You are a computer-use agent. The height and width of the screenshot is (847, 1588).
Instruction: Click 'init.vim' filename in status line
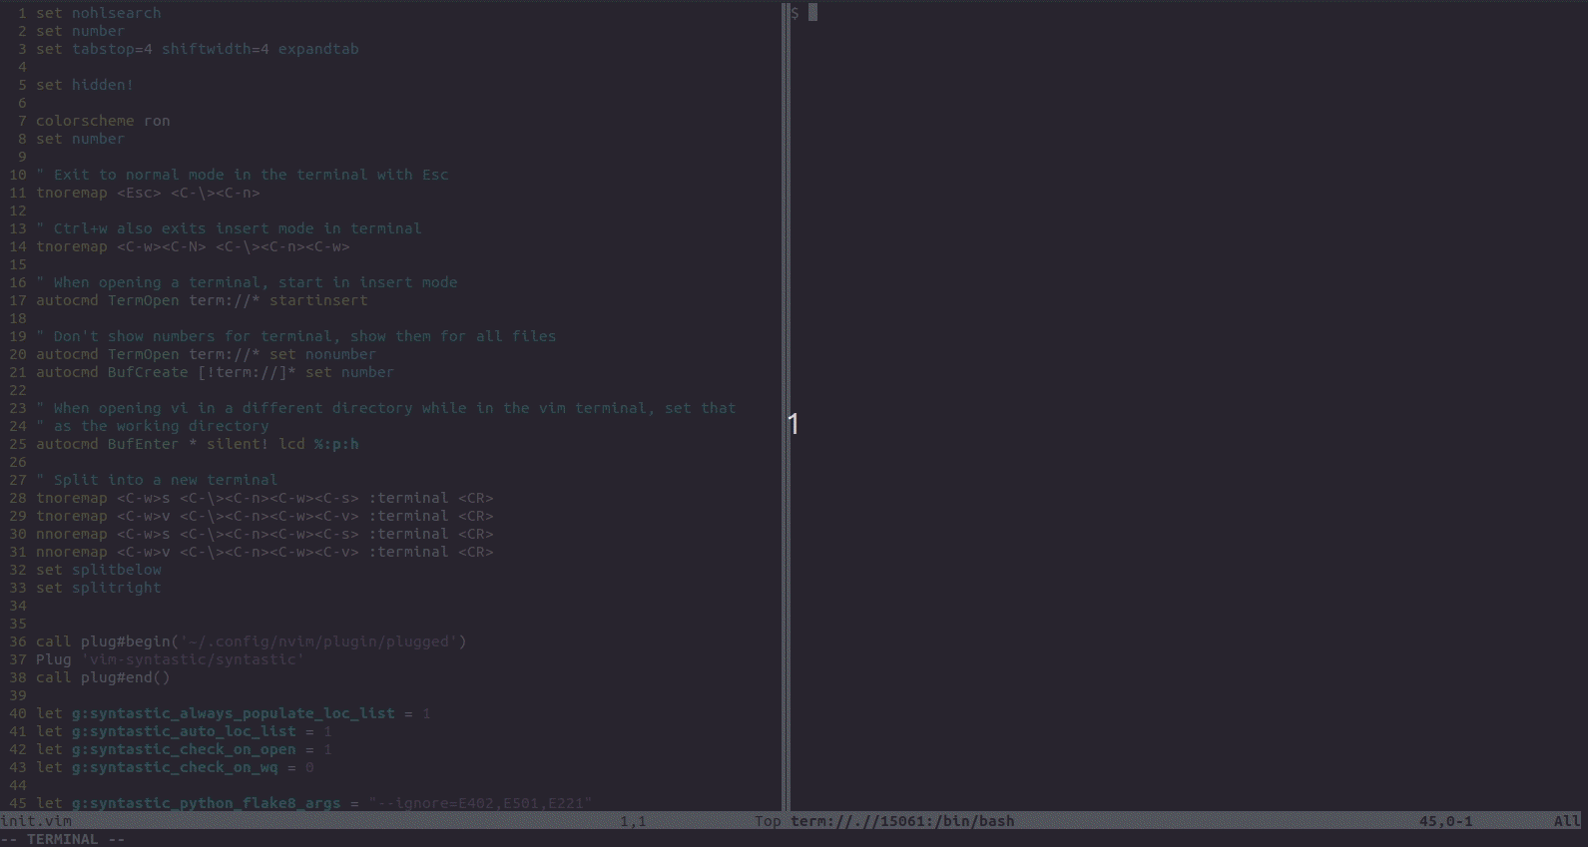pyautogui.click(x=36, y=821)
